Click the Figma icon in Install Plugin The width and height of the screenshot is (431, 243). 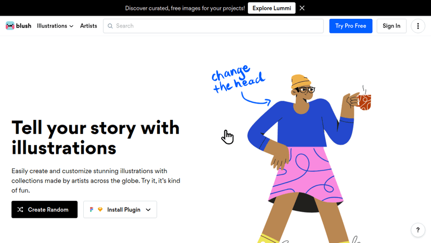[92, 210]
